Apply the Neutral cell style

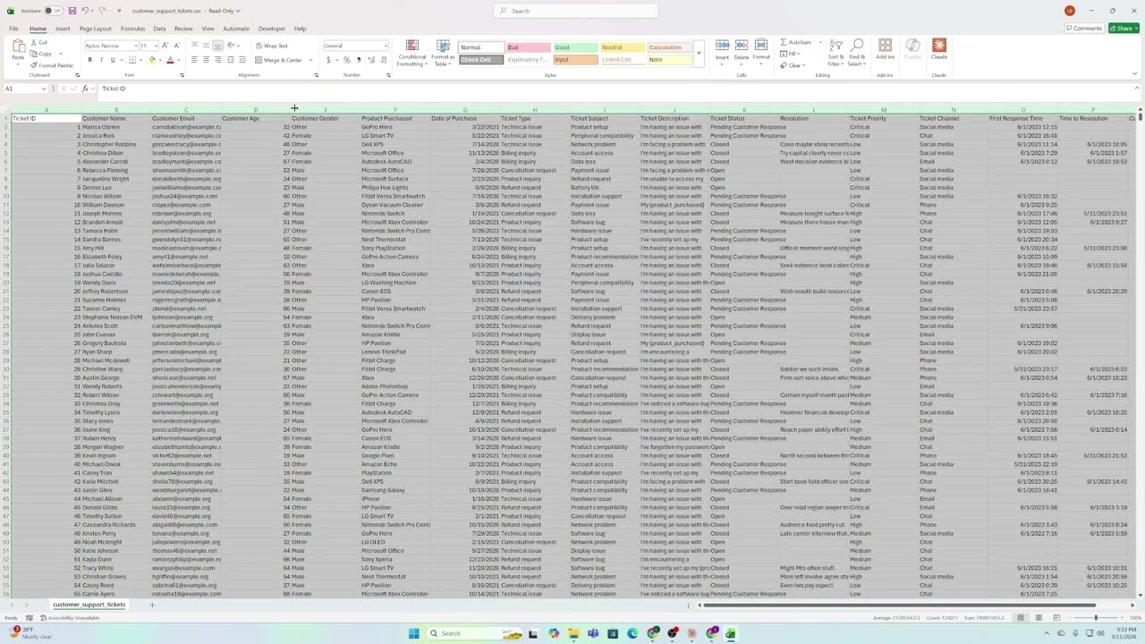622,47
